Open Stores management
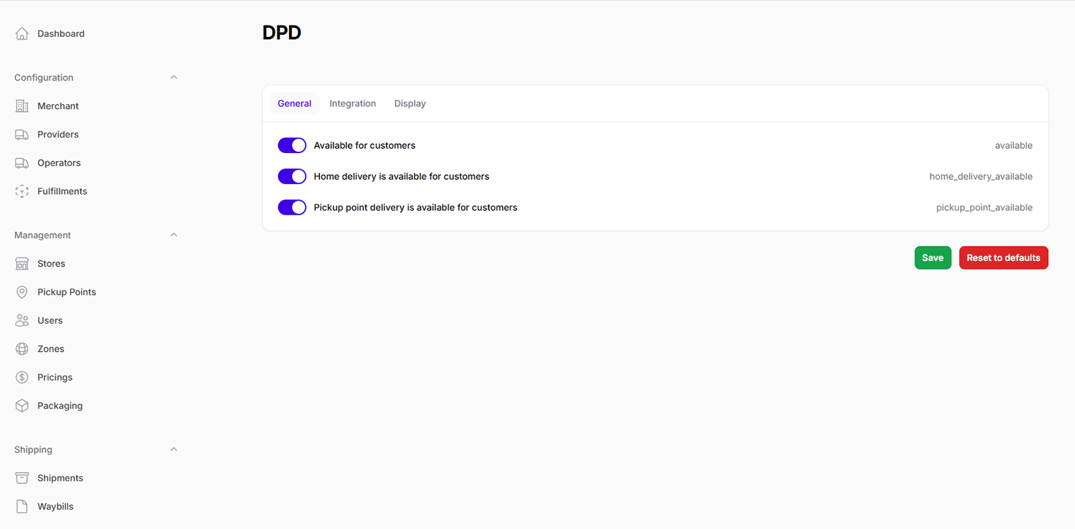 tap(51, 264)
